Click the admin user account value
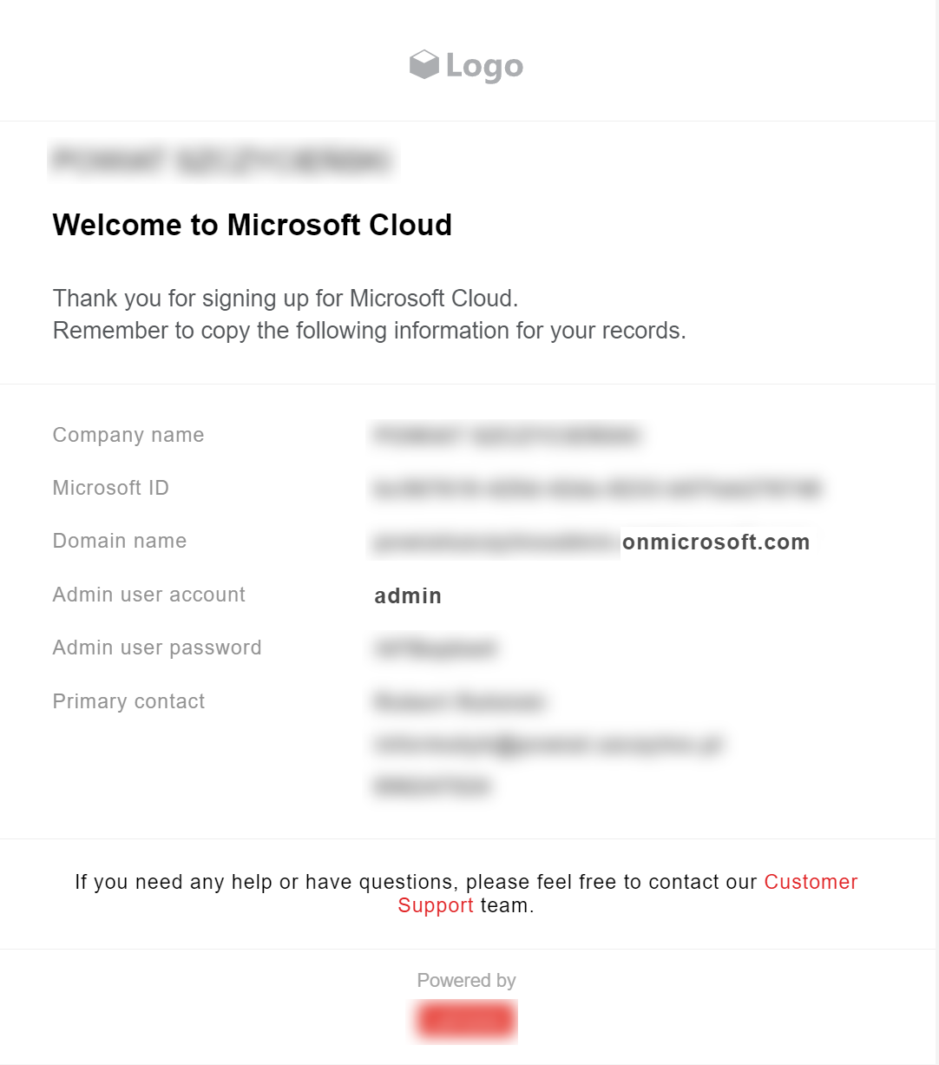 click(408, 596)
